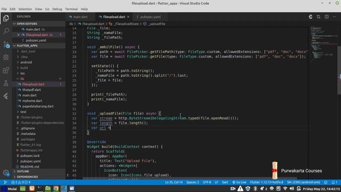
Task: Open the Selection menu
Action: (x=25, y=9)
